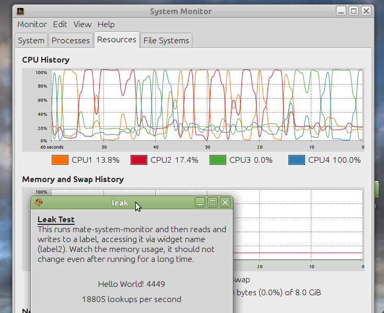Change the blue CPU4 color swatch

click(x=296, y=160)
